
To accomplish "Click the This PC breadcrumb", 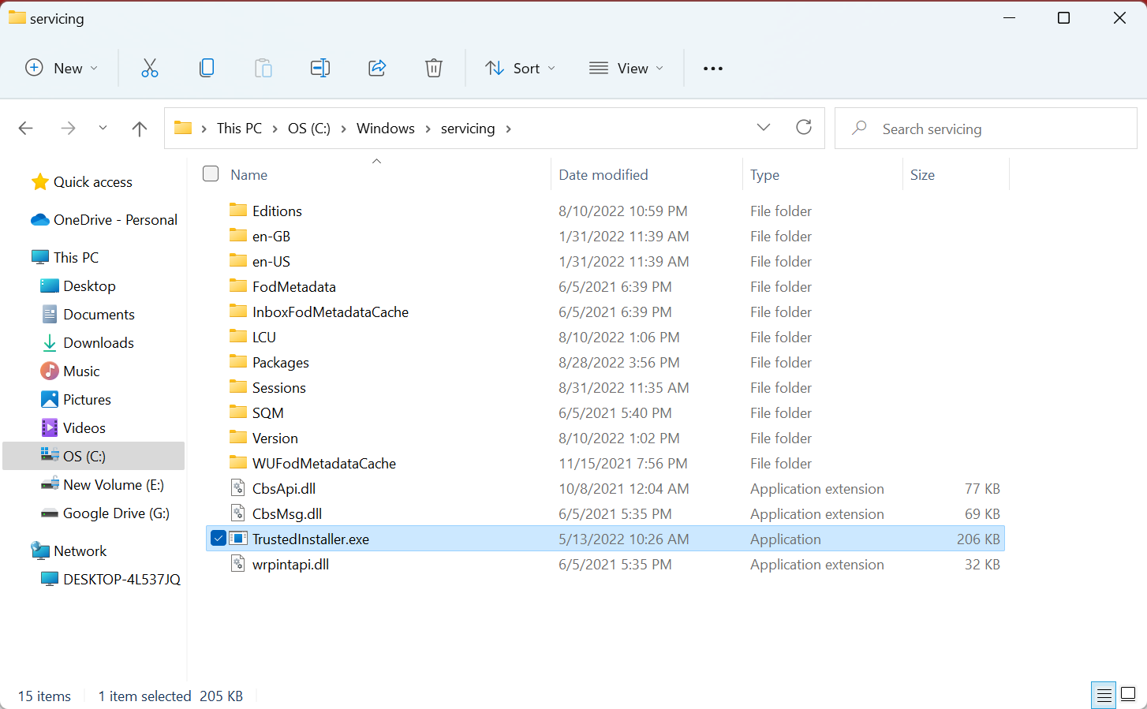I will [x=239, y=129].
